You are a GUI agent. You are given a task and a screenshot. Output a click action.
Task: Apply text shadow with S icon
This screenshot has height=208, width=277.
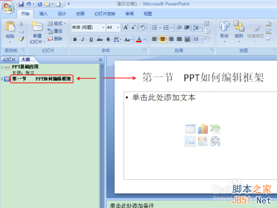pyautogui.click(x=108, y=39)
